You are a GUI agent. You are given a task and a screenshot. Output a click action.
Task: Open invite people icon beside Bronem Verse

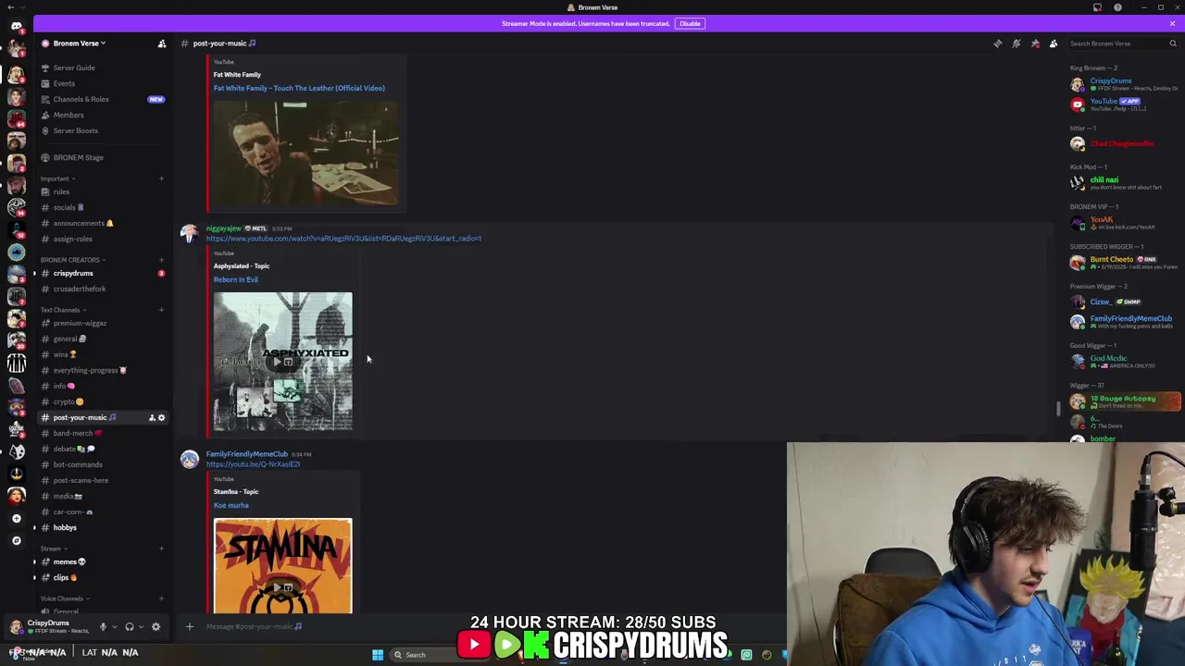(x=162, y=43)
